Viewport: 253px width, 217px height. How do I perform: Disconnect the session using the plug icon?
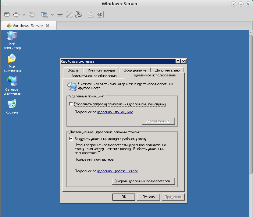pyautogui.click(x=99, y=15)
